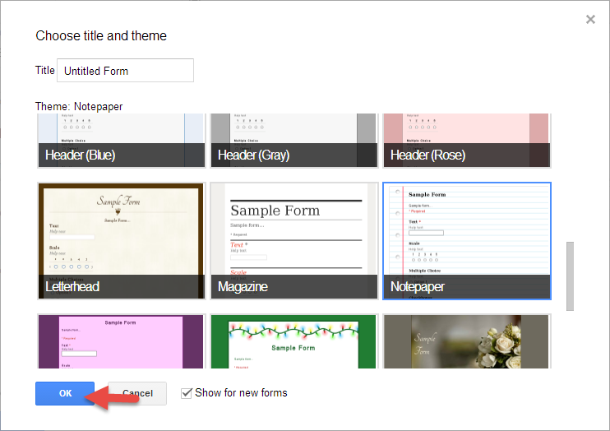Select the holiday lights green theme
Screen dimensions: 610x431
click(293, 341)
